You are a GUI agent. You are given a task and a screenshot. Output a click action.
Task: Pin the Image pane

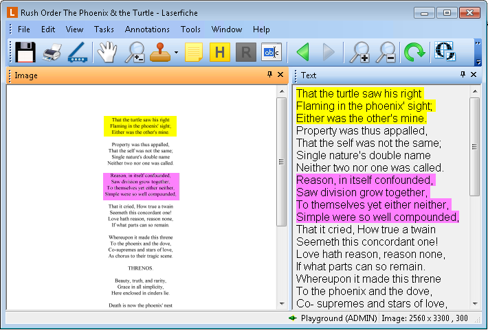[x=269, y=74]
